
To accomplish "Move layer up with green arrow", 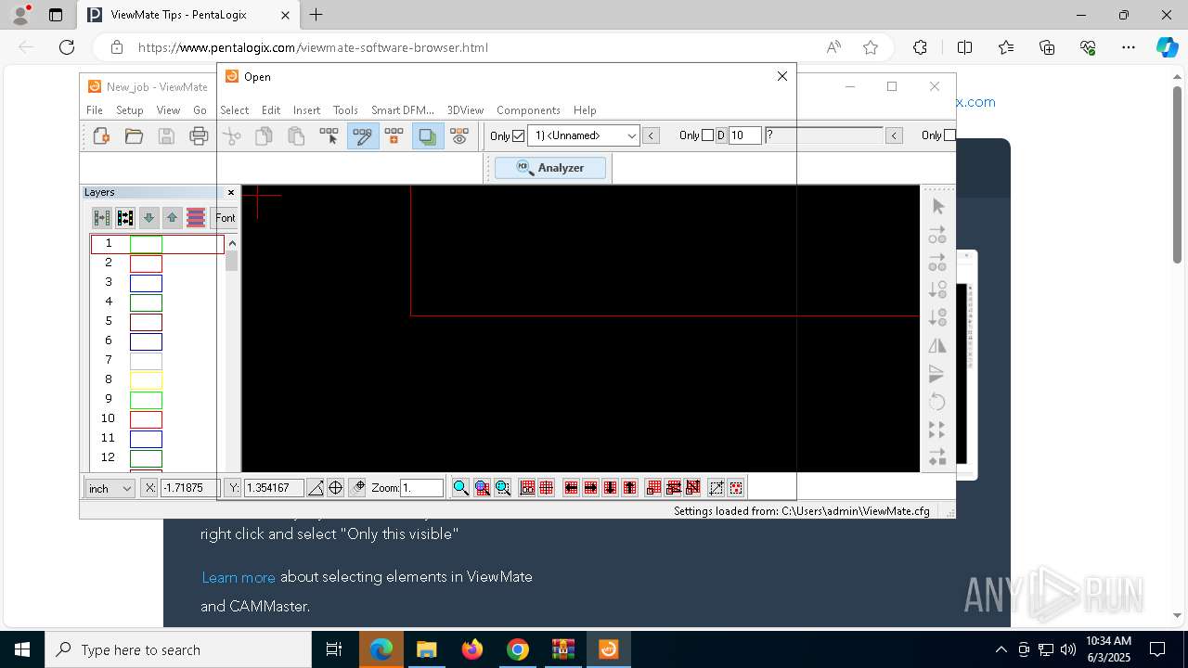I will pyautogui.click(x=172, y=218).
